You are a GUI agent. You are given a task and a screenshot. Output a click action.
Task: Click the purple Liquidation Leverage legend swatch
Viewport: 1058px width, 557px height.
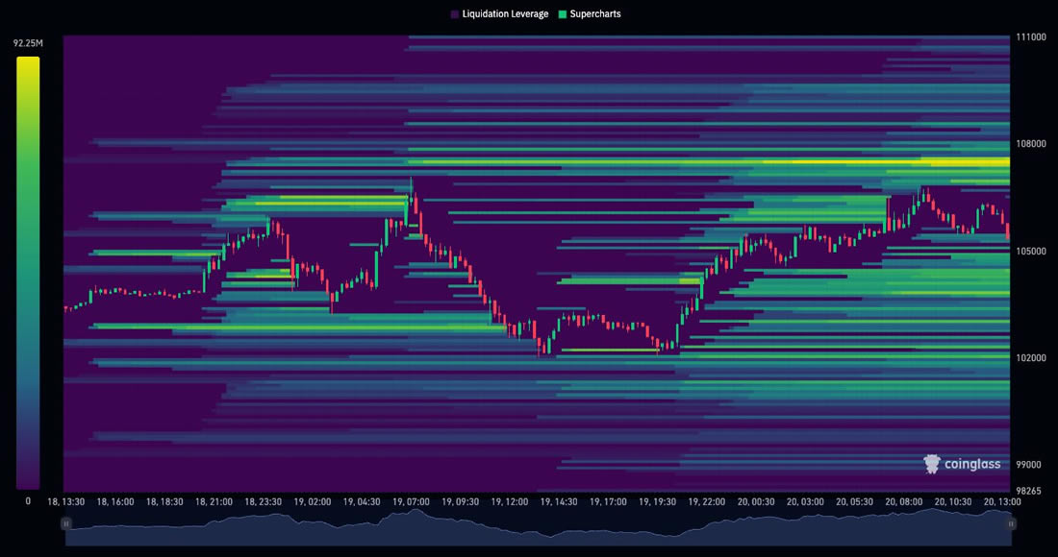(x=455, y=14)
